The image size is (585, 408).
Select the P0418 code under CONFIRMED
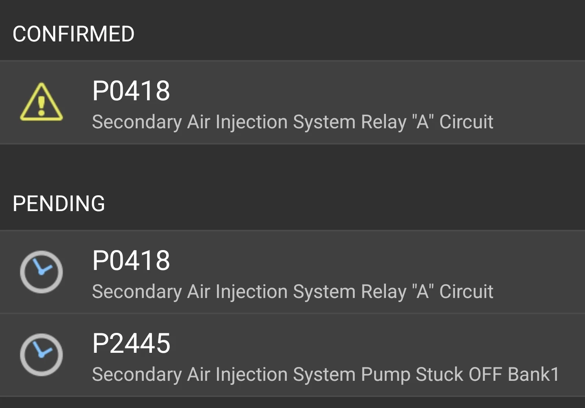(131, 91)
